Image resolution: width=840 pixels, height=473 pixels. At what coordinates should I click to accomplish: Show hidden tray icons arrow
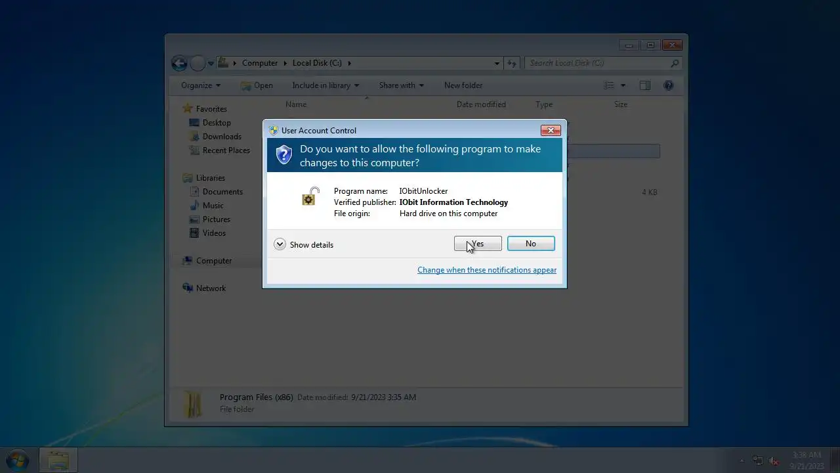pos(742,461)
